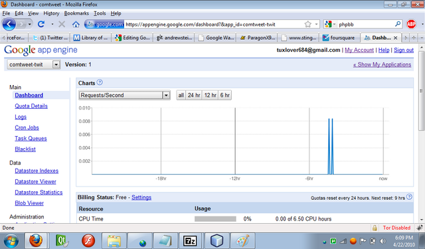Image resolution: width=425 pixels, height=249 pixels.
Task: Show the 6 hr chart range
Action: pyautogui.click(x=224, y=95)
